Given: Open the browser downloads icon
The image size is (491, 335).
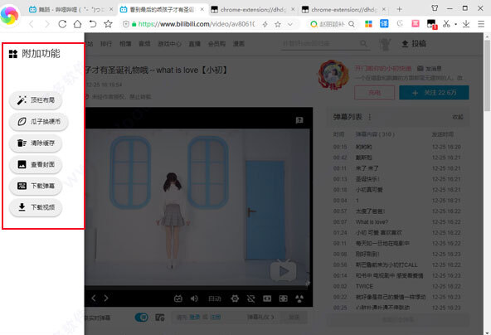Looking at the screenshot, I should 466,24.
